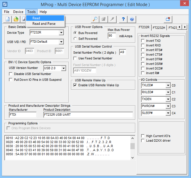191x178 pixels.
Task: Switch to the FT2232H tab
Action: [x=159, y=28]
